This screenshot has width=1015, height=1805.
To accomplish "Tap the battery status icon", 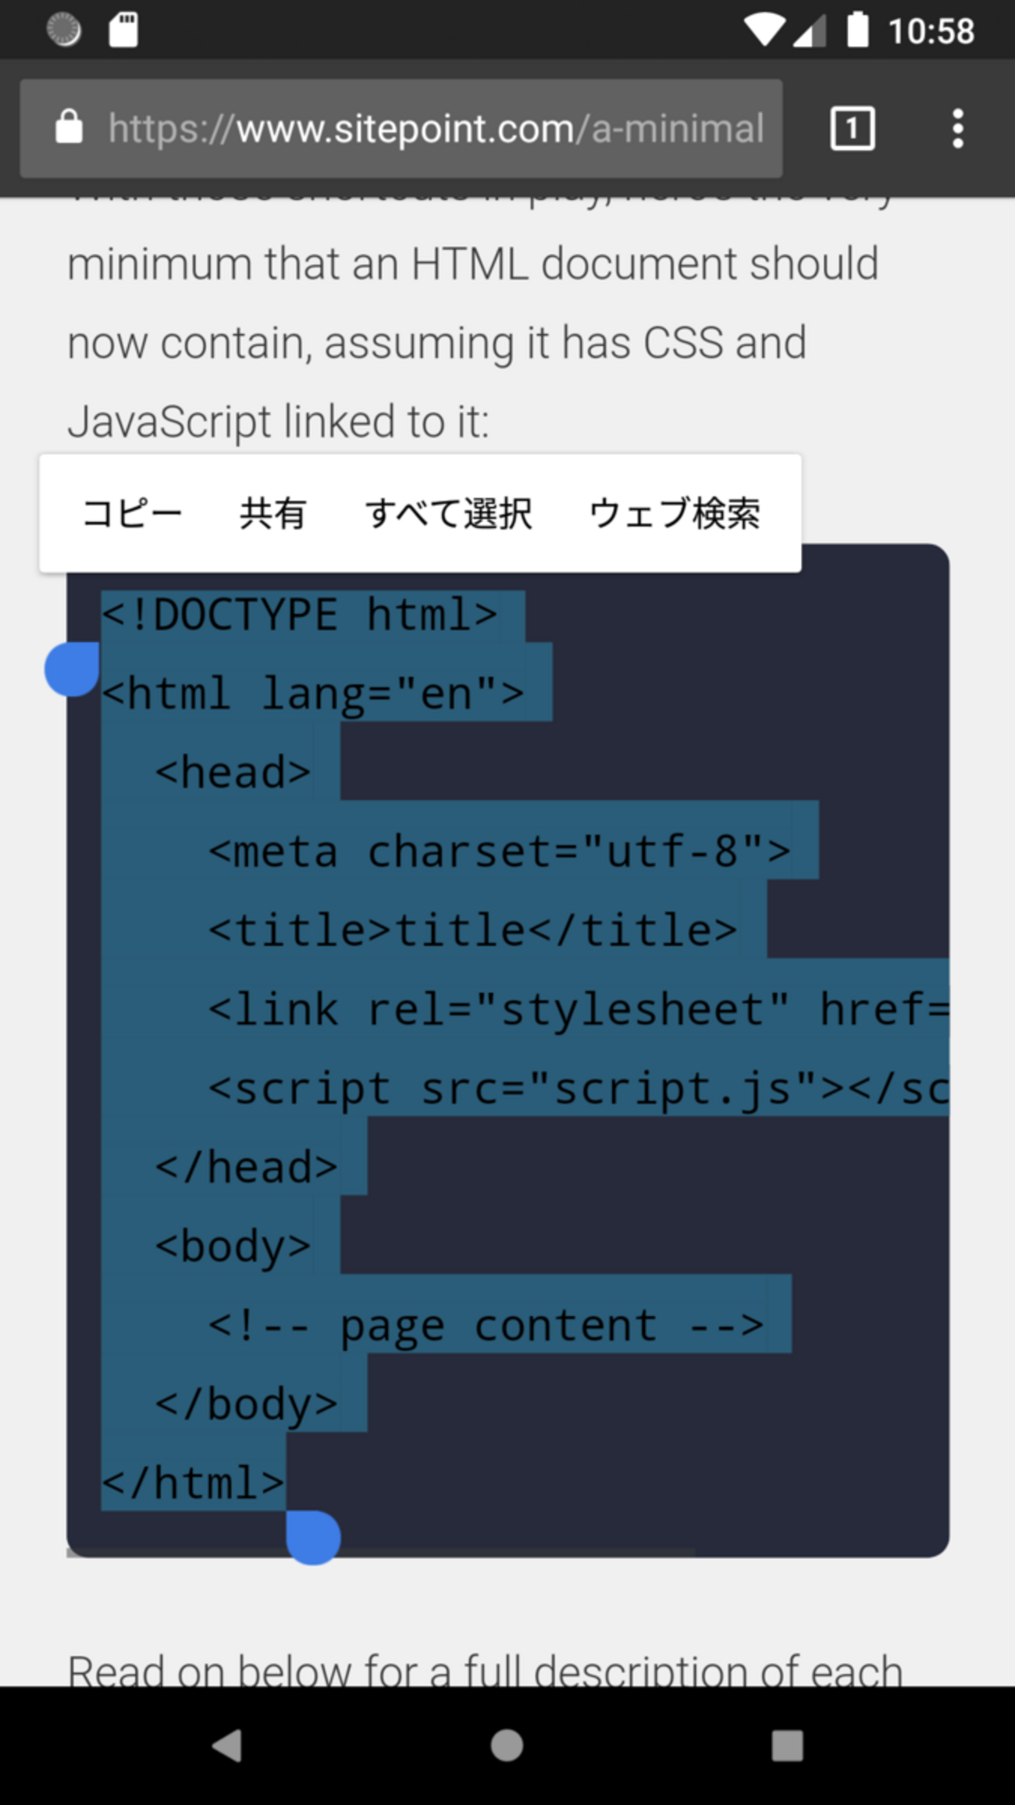I will click(857, 30).
